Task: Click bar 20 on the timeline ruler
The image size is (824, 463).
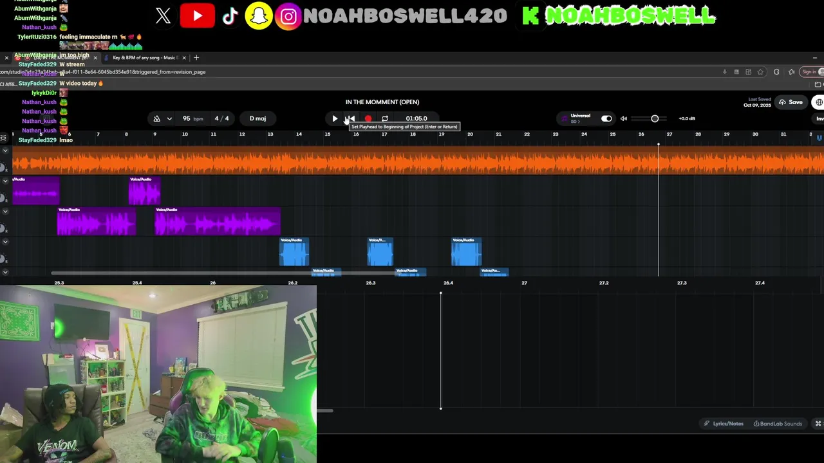Action: 470,134
